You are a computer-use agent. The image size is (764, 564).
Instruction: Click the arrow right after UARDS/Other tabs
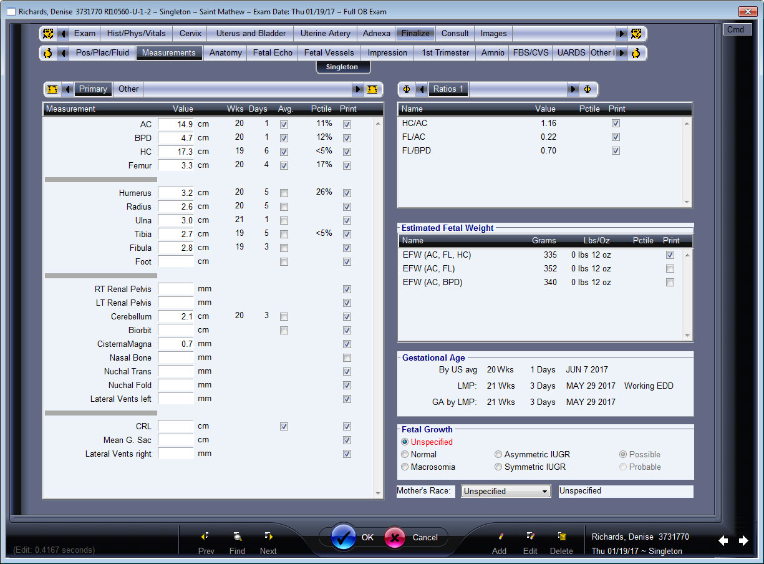[622, 53]
